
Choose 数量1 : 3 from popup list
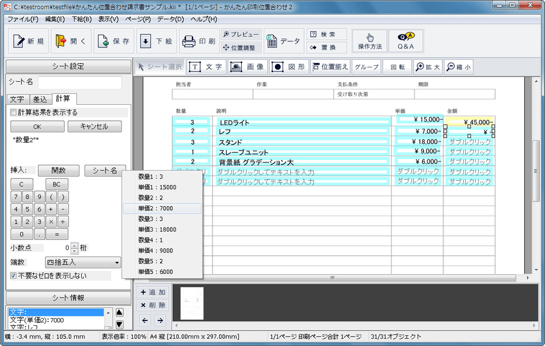162,177
